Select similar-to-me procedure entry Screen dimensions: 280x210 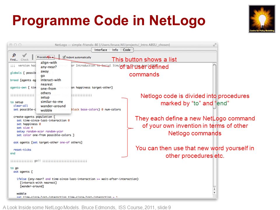52,101
